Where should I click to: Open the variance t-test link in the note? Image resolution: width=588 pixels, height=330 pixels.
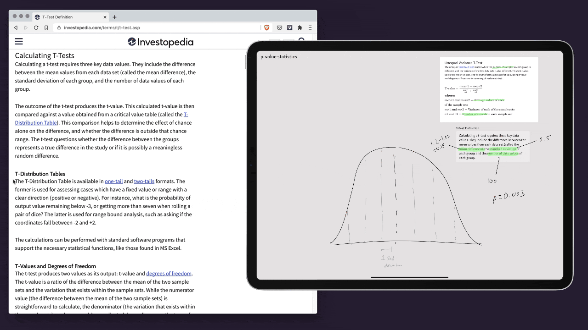click(467, 67)
